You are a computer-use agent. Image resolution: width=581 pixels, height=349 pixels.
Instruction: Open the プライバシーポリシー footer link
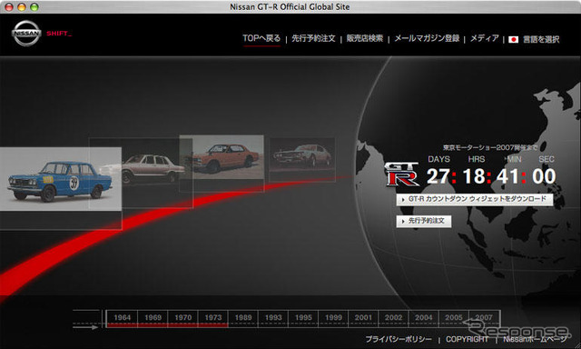399,339
